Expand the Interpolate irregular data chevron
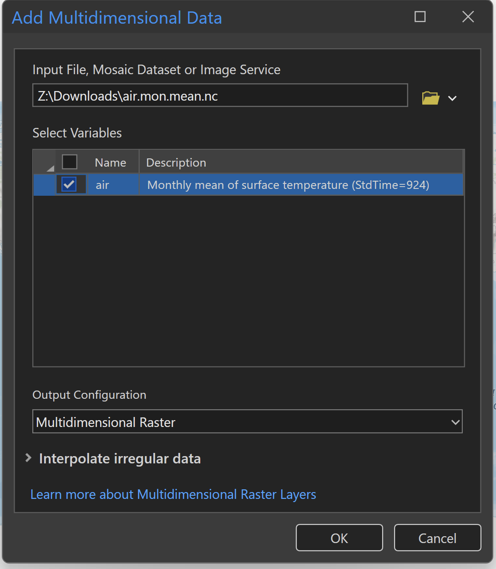Image resolution: width=496 pixels, height=569 pixels. click(x=29, y=458)
